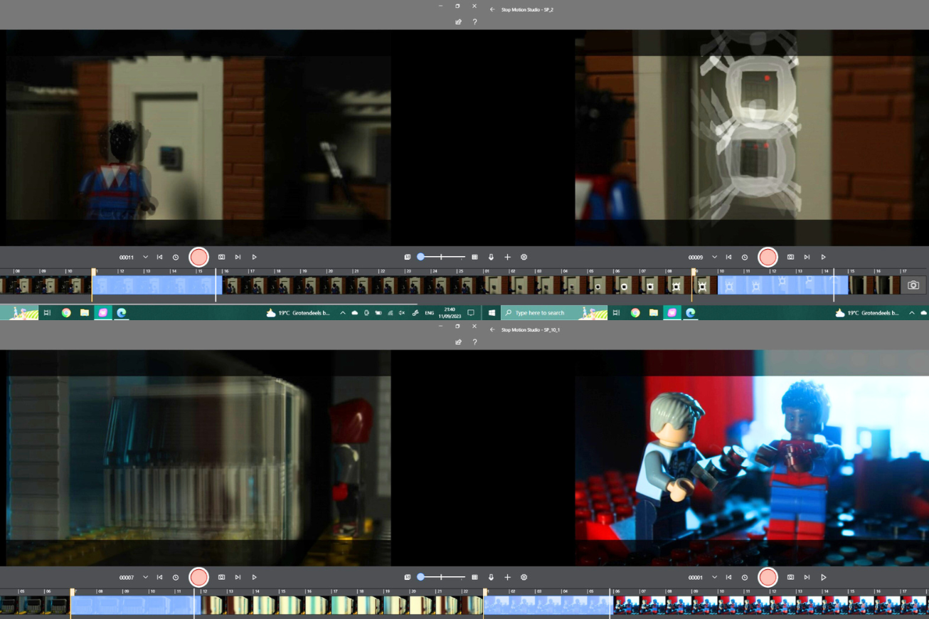Toggle the capture timer beside counter 00011
The height and width of the screenshot is (619, 929).
pos(176,258)
